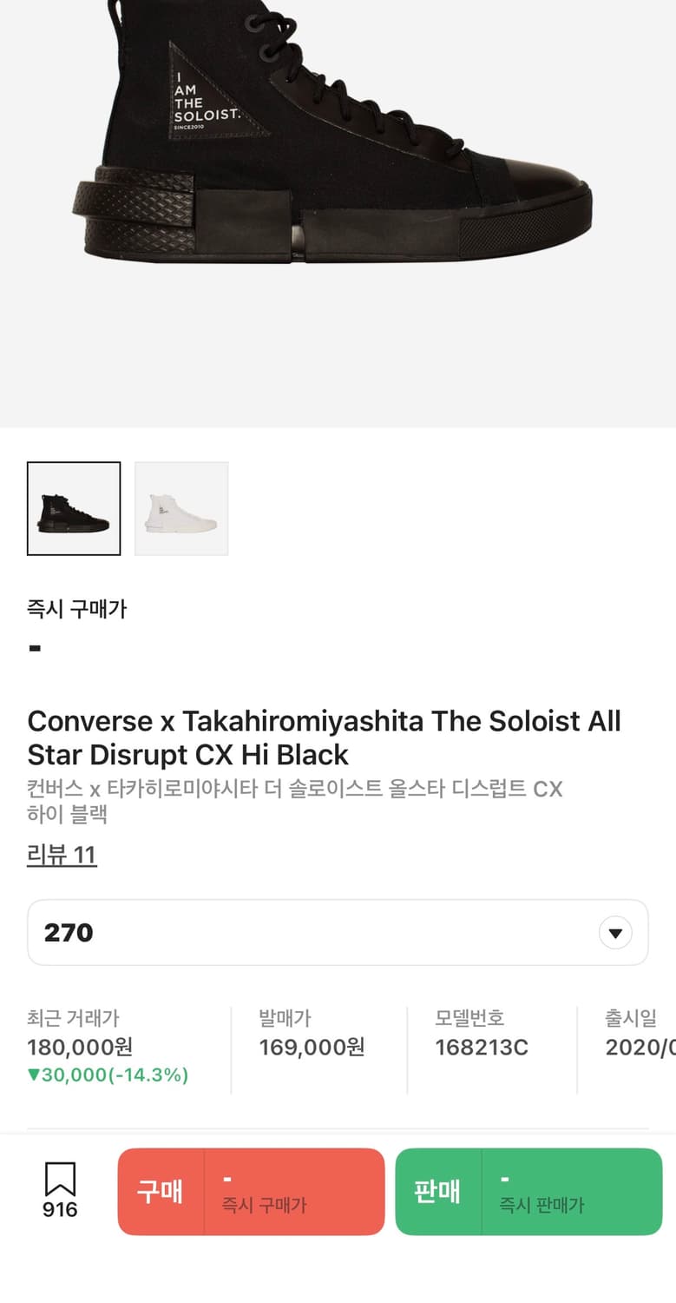
Task: Click the English product title text
Action: click(324, 737)
